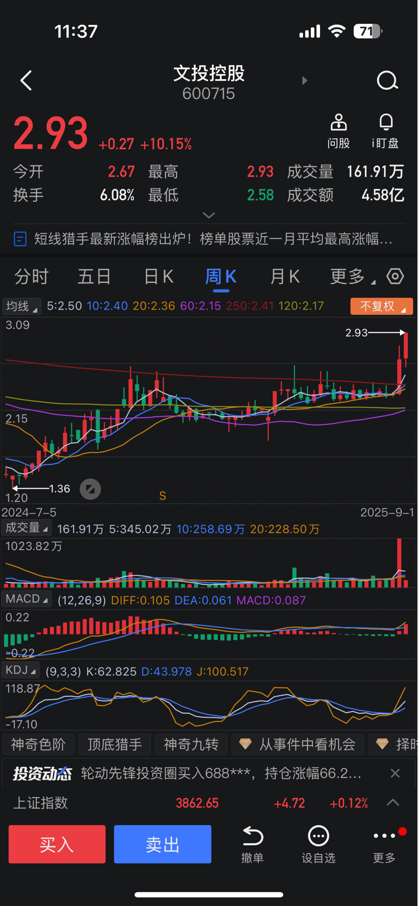The height and width of the screenshot is (906, 418).
Task: Tap the 250:2.41 moving average value
Action: (x=249, y=306)
